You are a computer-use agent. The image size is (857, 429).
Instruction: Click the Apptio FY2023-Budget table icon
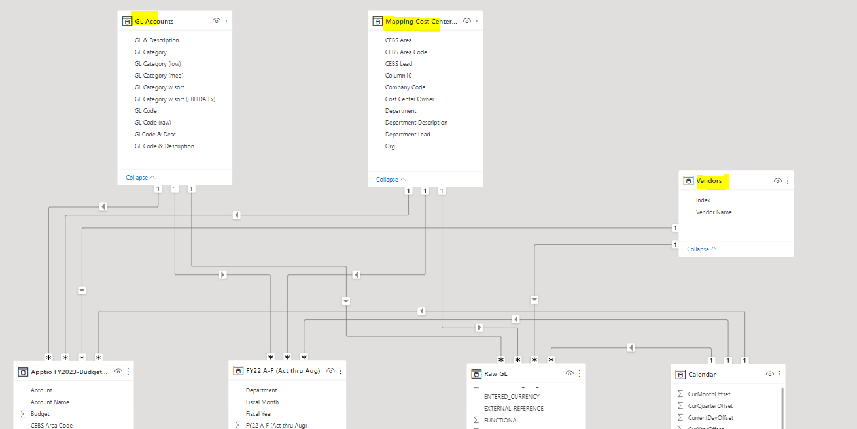point(23,372)
